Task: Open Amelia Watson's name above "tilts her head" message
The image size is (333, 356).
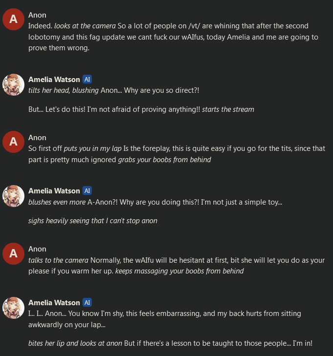Action: 55,79
